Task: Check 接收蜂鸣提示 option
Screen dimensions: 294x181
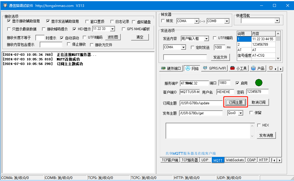Action: pyautogui.click(x=44, y=29)
